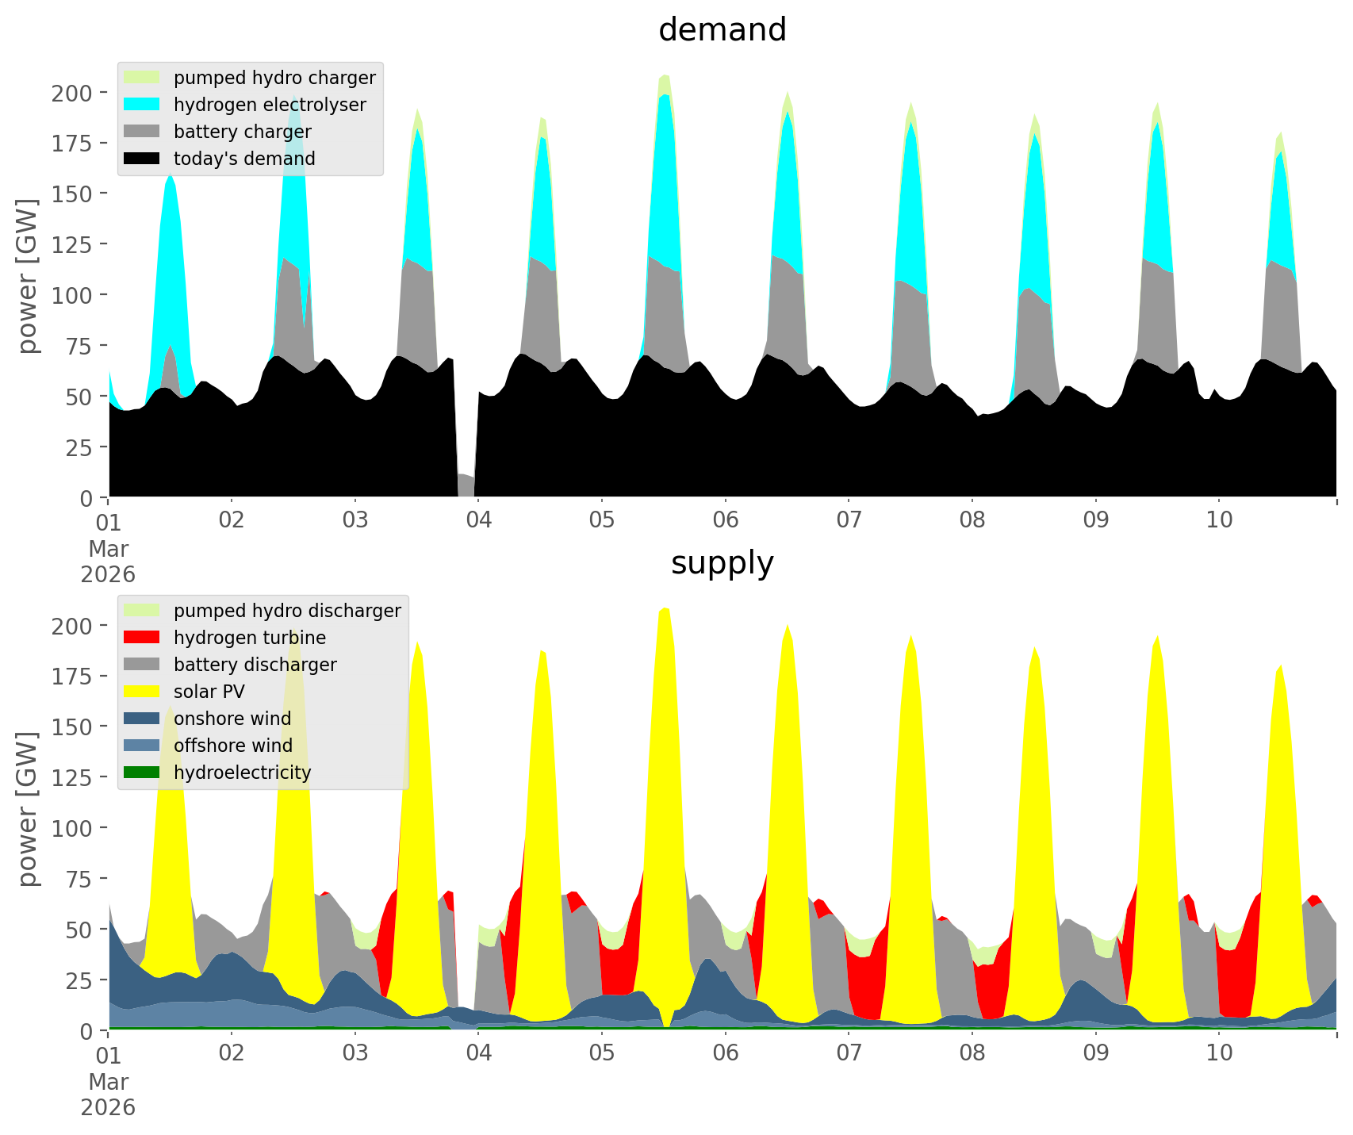Select the battery discharger legend label
Image resolution: width=1353 pixels, height=1135 pixels.
(x=255, y=665)
